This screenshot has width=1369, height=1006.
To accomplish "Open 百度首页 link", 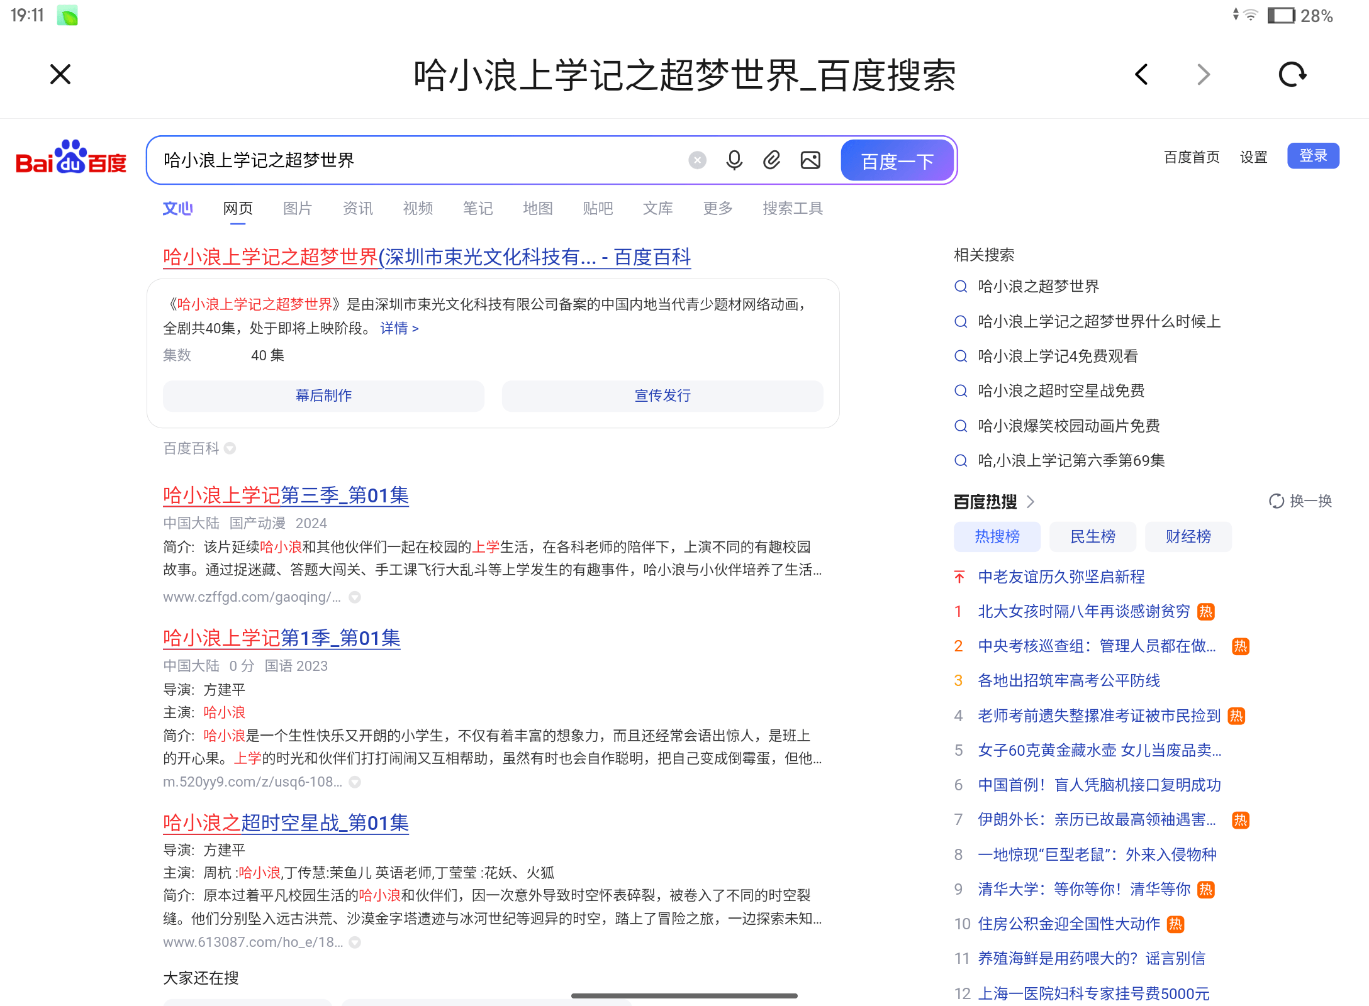I will click(x=1192, y=157).
